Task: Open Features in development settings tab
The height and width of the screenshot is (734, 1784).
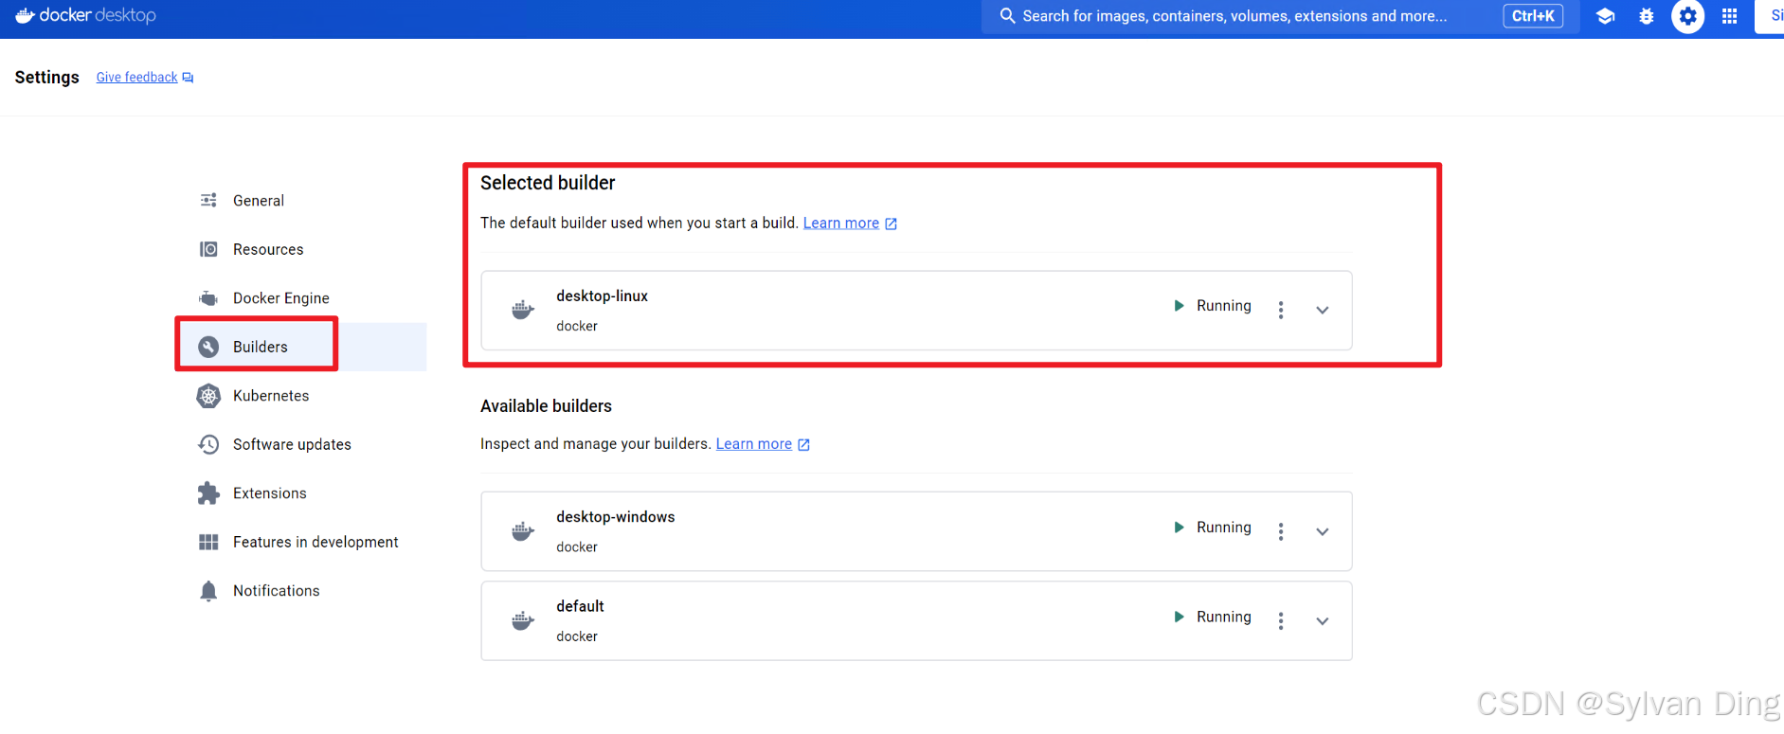Action: (x=301, y=542)
